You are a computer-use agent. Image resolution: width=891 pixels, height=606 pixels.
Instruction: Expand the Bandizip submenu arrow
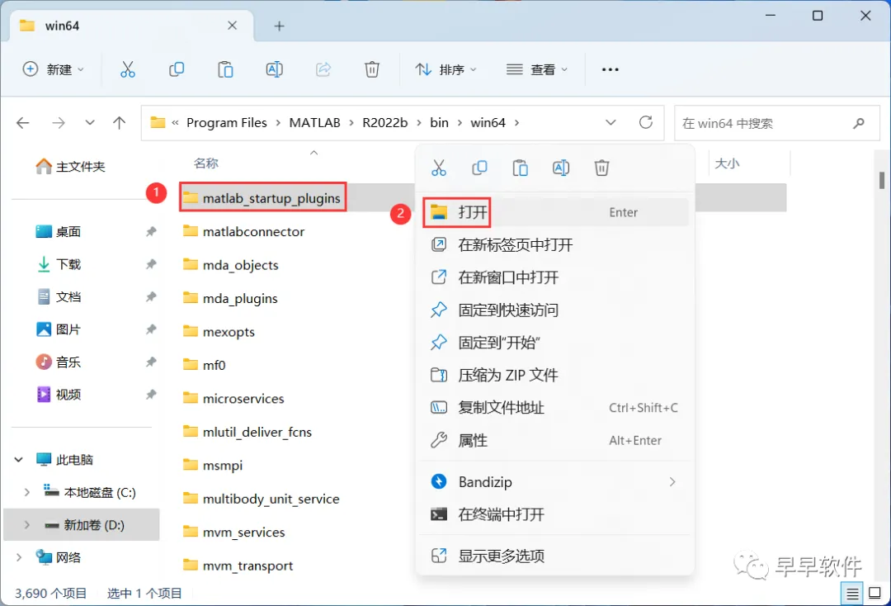(672, 482)
